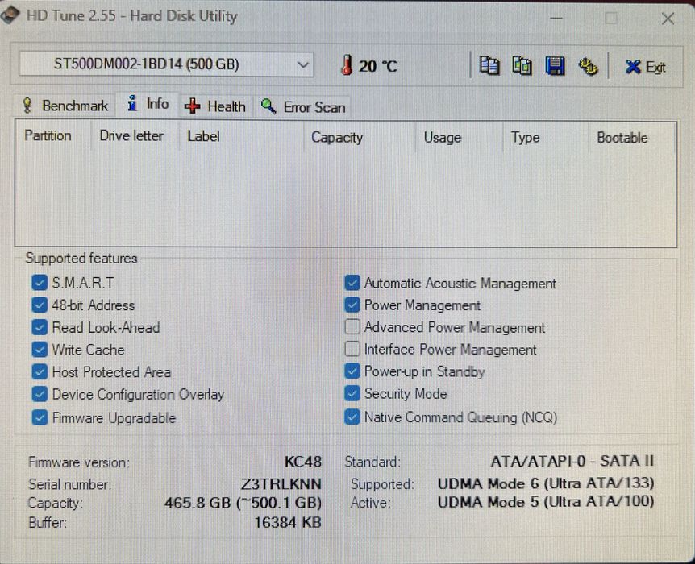The image size is (695, 564).
Task: Toggle the Firmware Upgradable checkbox
Action: pyautogui.click(x=40, y=417)
